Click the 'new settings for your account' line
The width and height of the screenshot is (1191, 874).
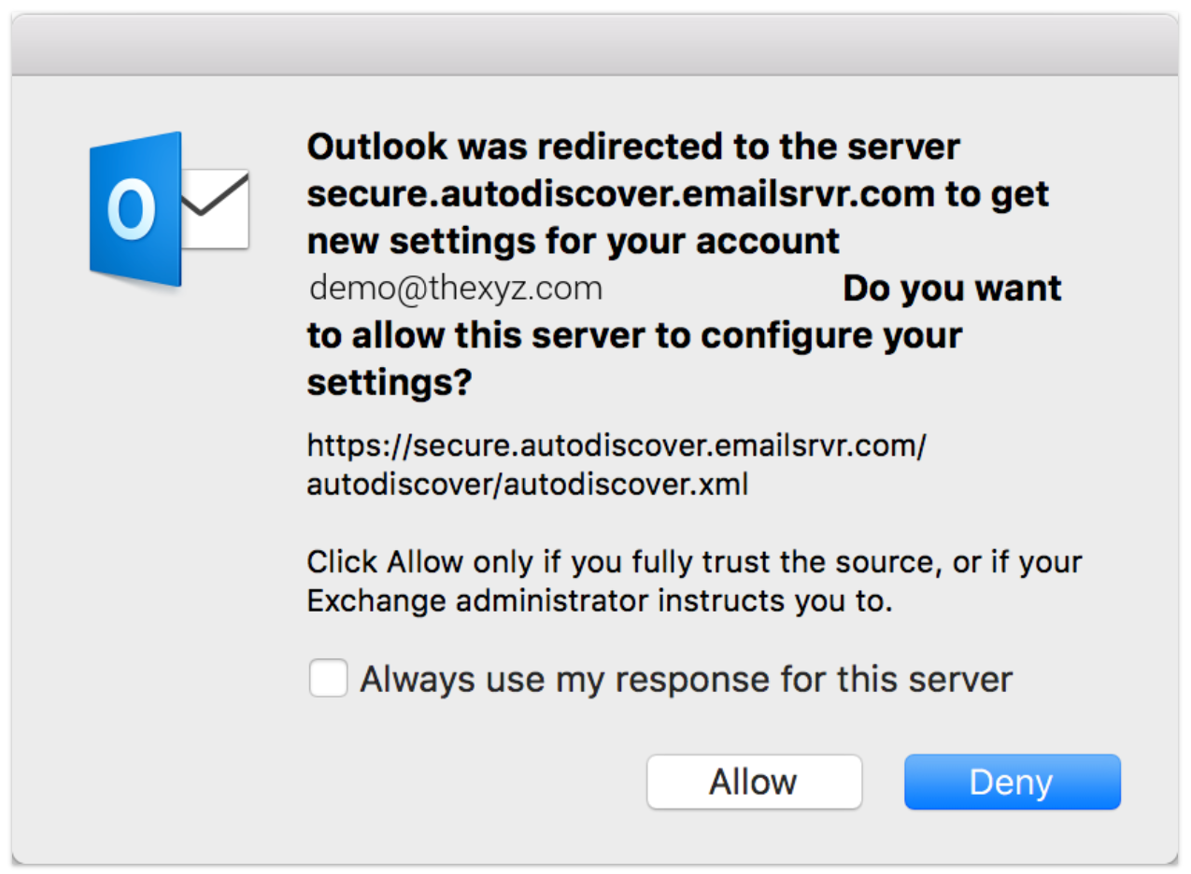coord(574,241)
